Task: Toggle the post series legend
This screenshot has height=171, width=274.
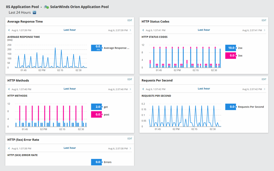Action: (x=106, y=115)
